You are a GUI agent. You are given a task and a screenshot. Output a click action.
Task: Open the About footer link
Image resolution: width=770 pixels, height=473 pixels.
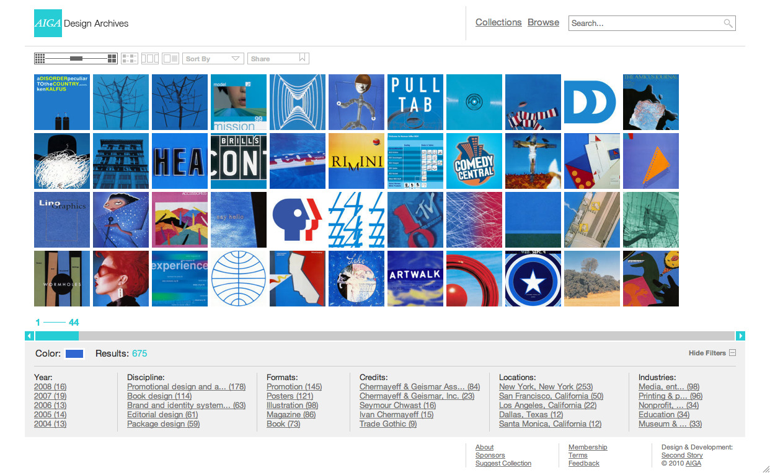tap(485, 447)
